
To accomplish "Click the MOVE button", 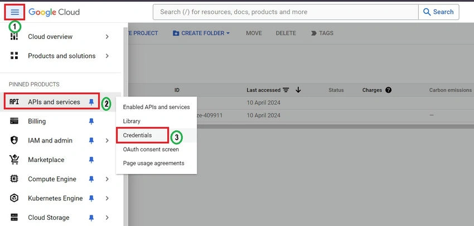I will (x=254, y=33).
